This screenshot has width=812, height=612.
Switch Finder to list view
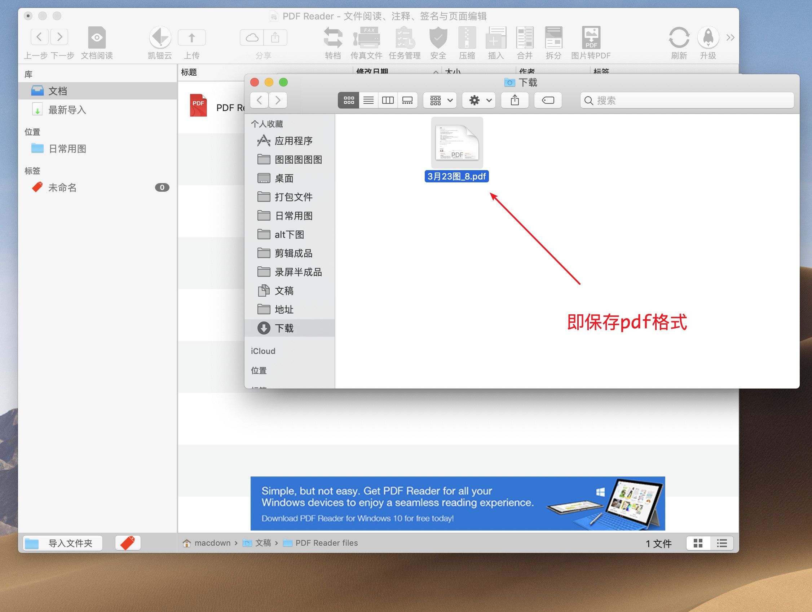[x=368, y=100]
